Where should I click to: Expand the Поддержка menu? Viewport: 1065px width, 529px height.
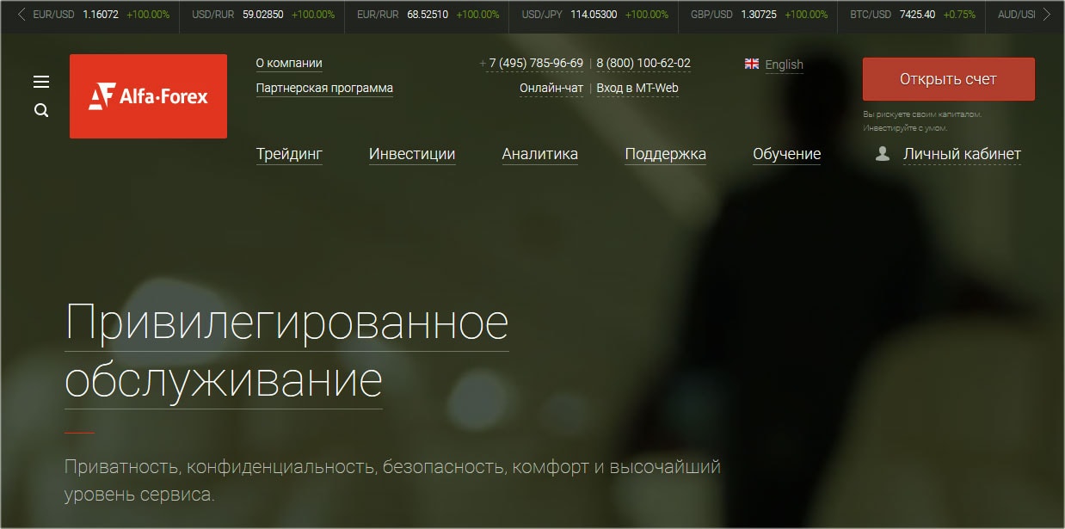665,154
